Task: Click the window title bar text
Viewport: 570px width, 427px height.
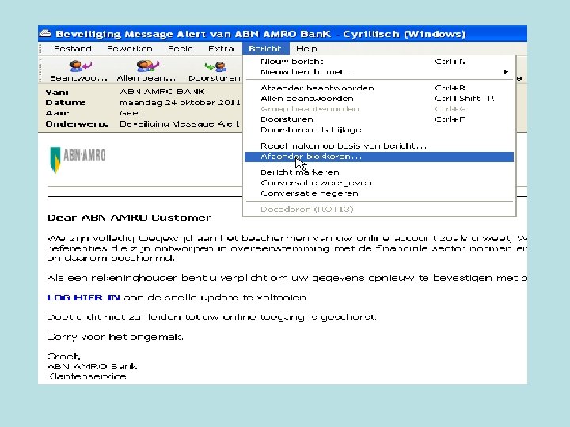Action: [260, 34]
